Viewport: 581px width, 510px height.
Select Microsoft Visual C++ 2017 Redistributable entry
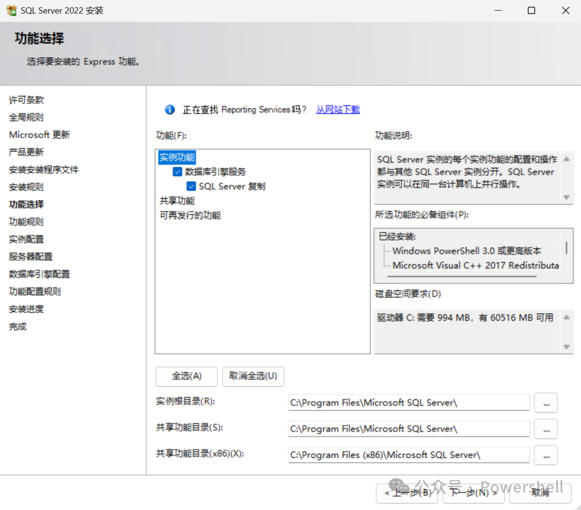[476, 266]
